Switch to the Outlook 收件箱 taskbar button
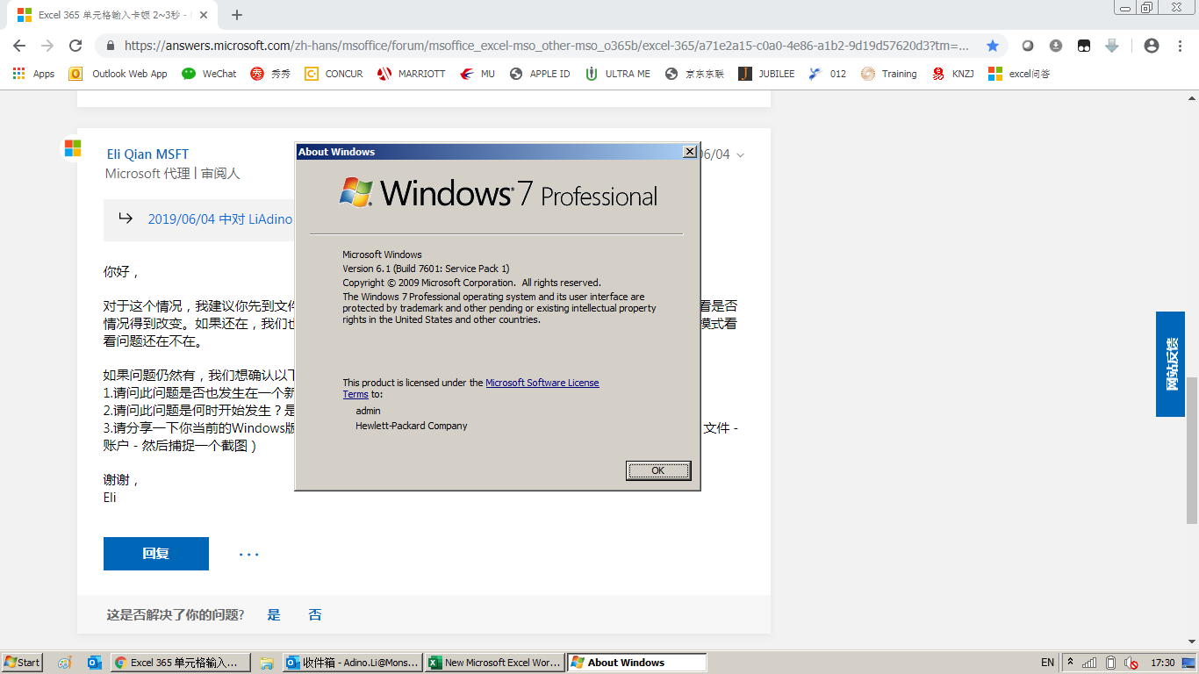 352,663
